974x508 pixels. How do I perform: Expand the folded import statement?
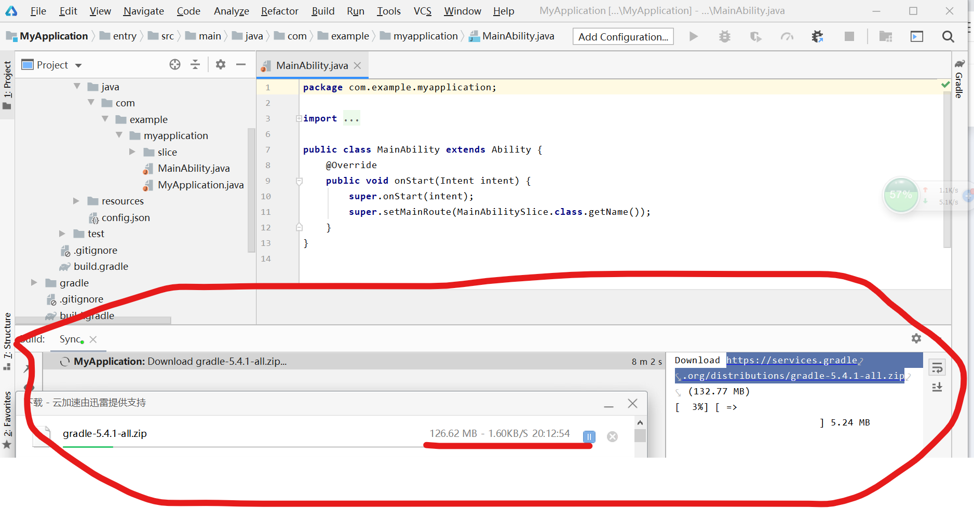tap(299, 118)
